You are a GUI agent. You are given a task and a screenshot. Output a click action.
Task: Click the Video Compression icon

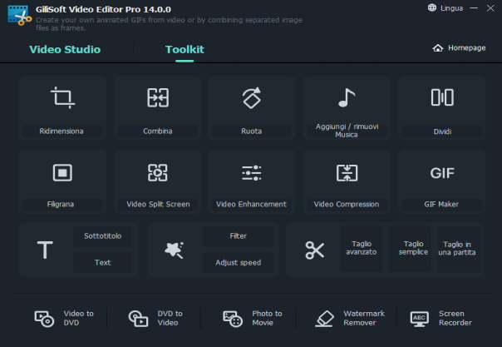point(347,173)
